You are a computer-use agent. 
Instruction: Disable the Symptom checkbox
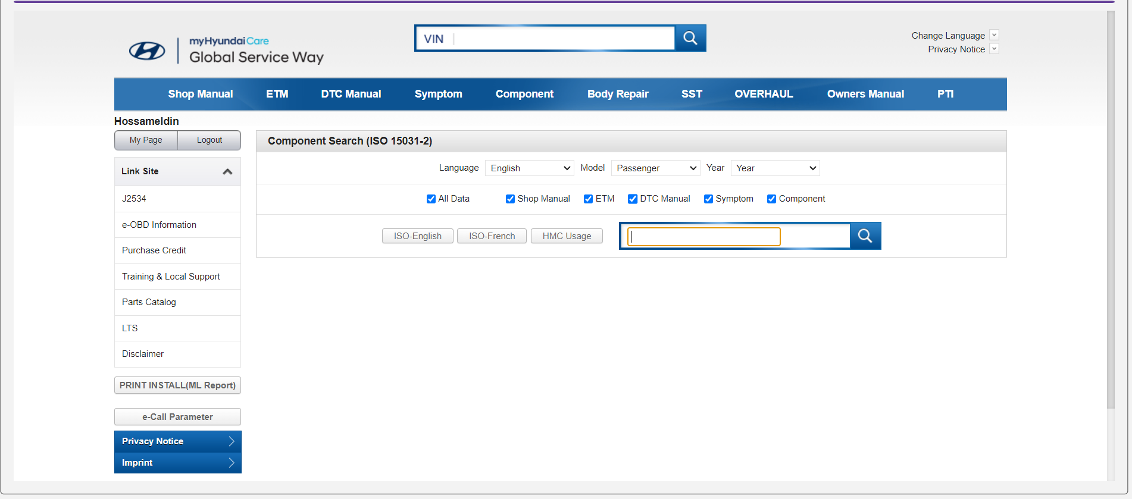point(708,199)
